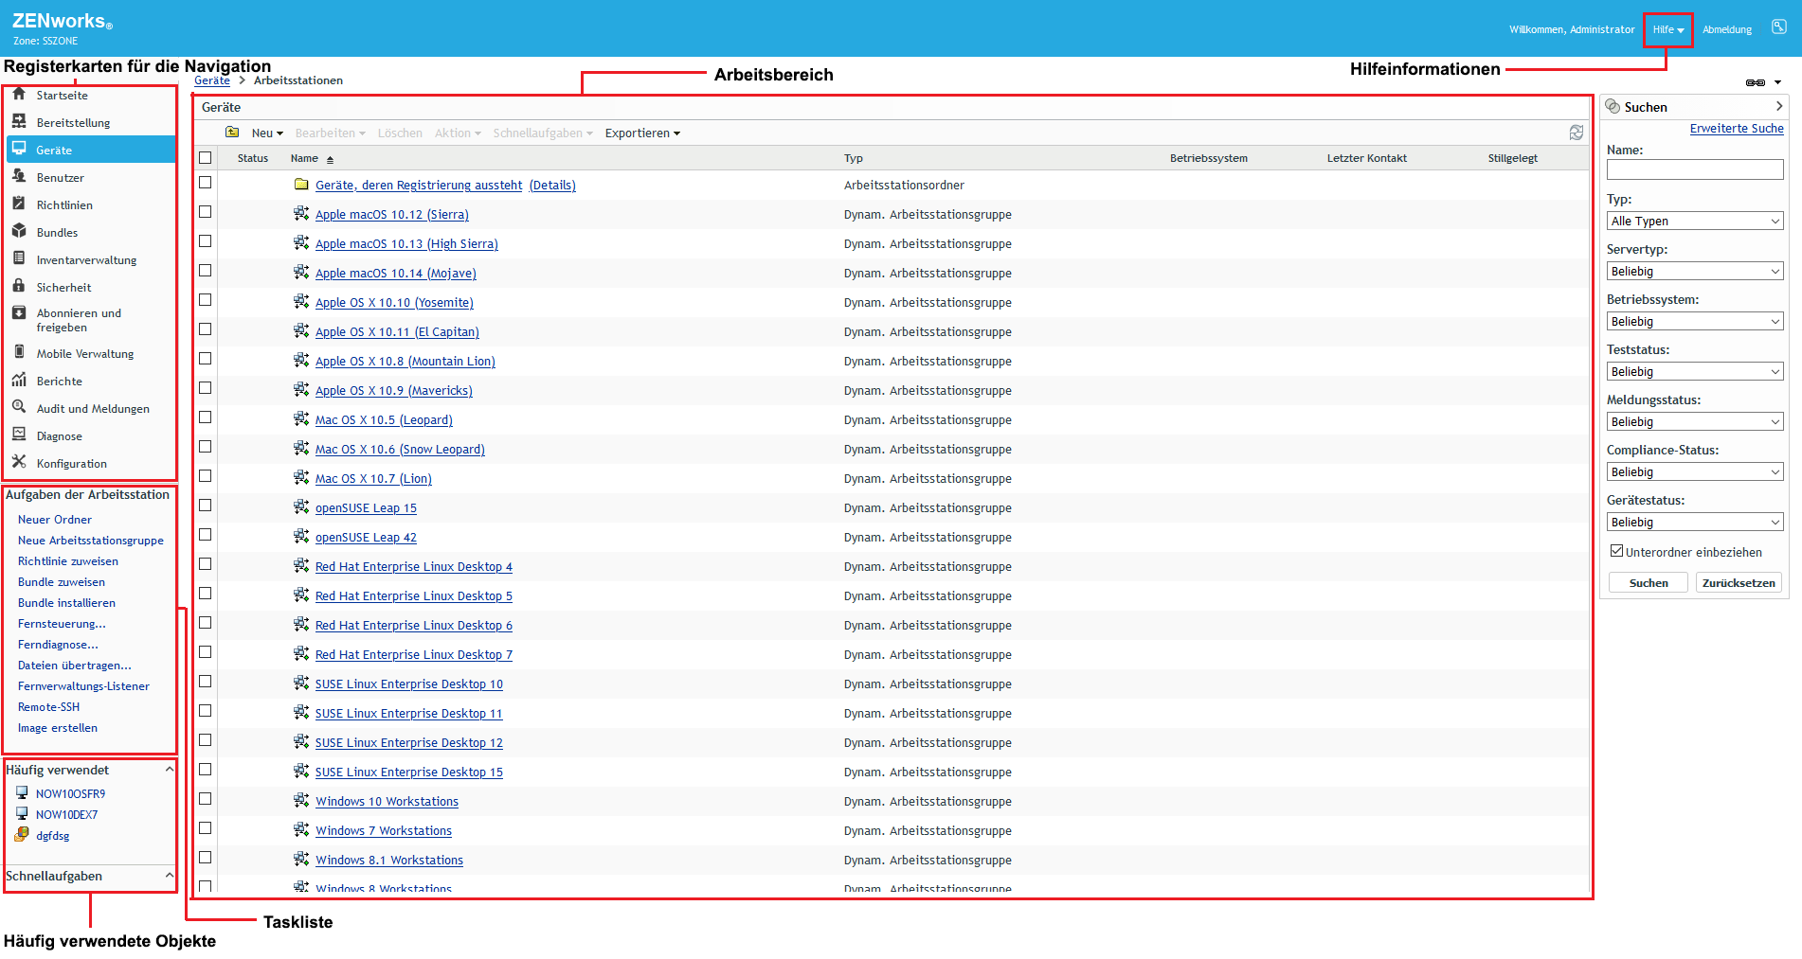This screenshot has height=959, width=1802.
Task: Tick the select-all checkbox in the table header
Action: (206, 158)
